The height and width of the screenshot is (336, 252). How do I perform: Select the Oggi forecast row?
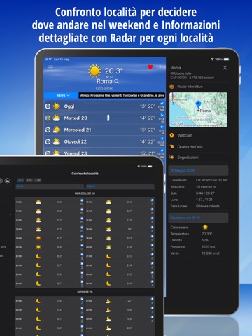click(x=105, y=106)
